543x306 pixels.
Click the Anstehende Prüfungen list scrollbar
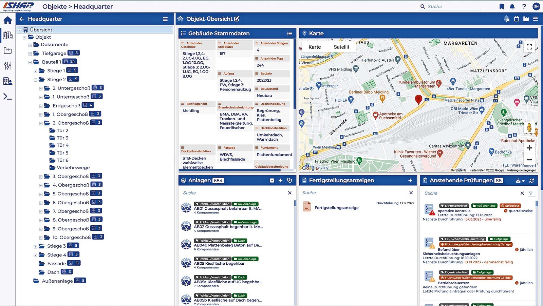[x=537, y=204]
